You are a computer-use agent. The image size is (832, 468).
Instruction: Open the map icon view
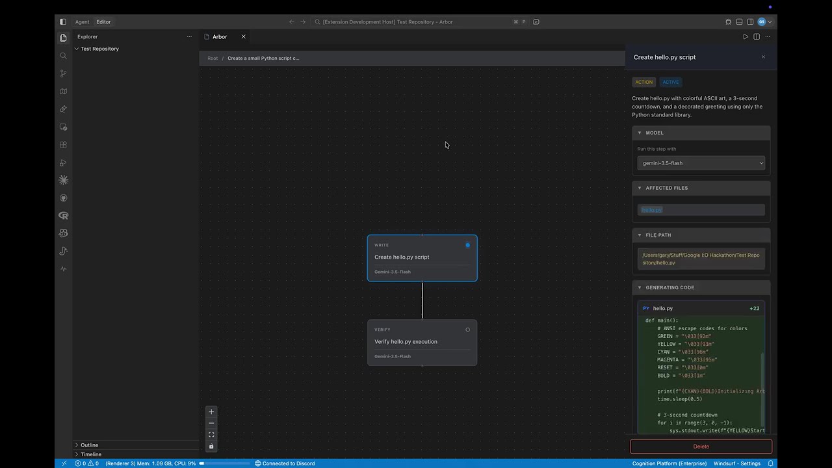click(63, 92)
